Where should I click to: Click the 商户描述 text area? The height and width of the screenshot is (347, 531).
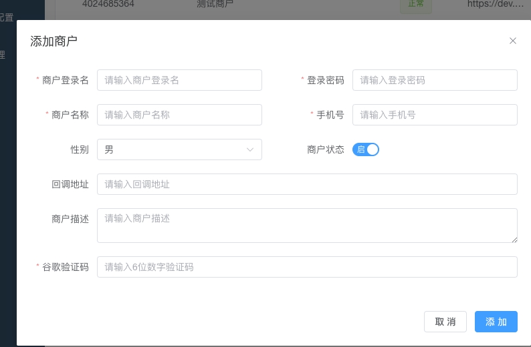click(307, 225)
